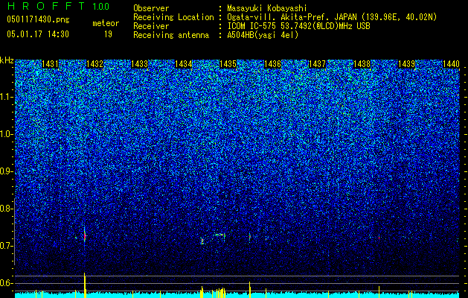
Task: Click the kHz axis unit label
Action: coord(7,60)
